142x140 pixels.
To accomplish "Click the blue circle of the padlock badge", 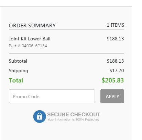I will [40, 116].
